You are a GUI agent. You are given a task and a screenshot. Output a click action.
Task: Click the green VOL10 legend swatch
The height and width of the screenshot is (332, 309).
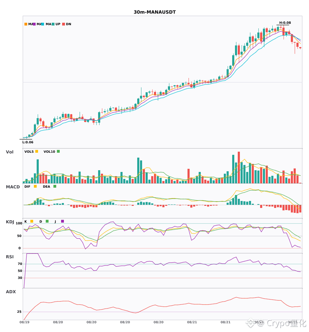point(58,151)
